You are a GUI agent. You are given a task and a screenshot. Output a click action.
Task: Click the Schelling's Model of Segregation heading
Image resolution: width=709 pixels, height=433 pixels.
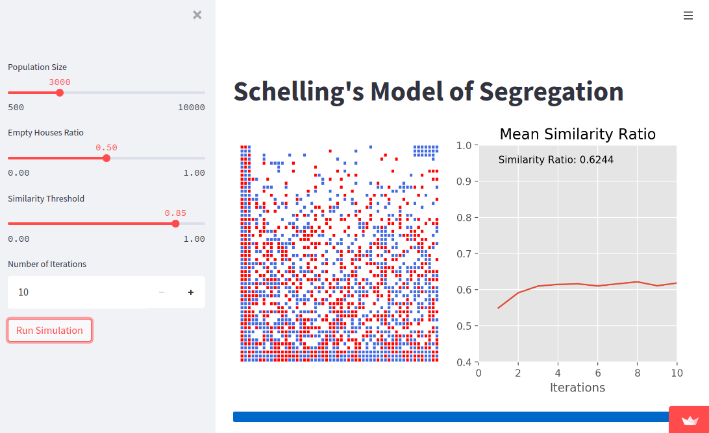(x=428, y=91)
